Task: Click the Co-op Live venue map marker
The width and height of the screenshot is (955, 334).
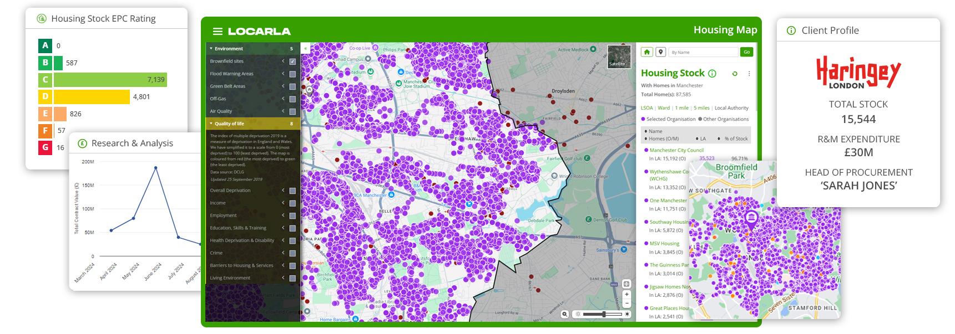Action: [375, 48]
